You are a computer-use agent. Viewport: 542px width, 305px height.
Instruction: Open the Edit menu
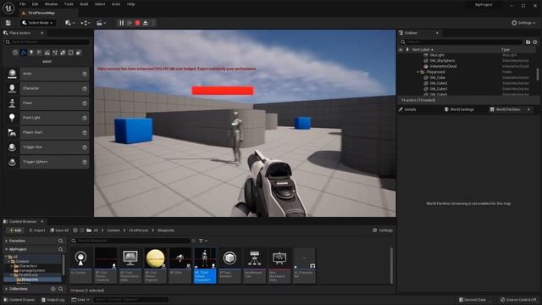click(x=35, y=4)
